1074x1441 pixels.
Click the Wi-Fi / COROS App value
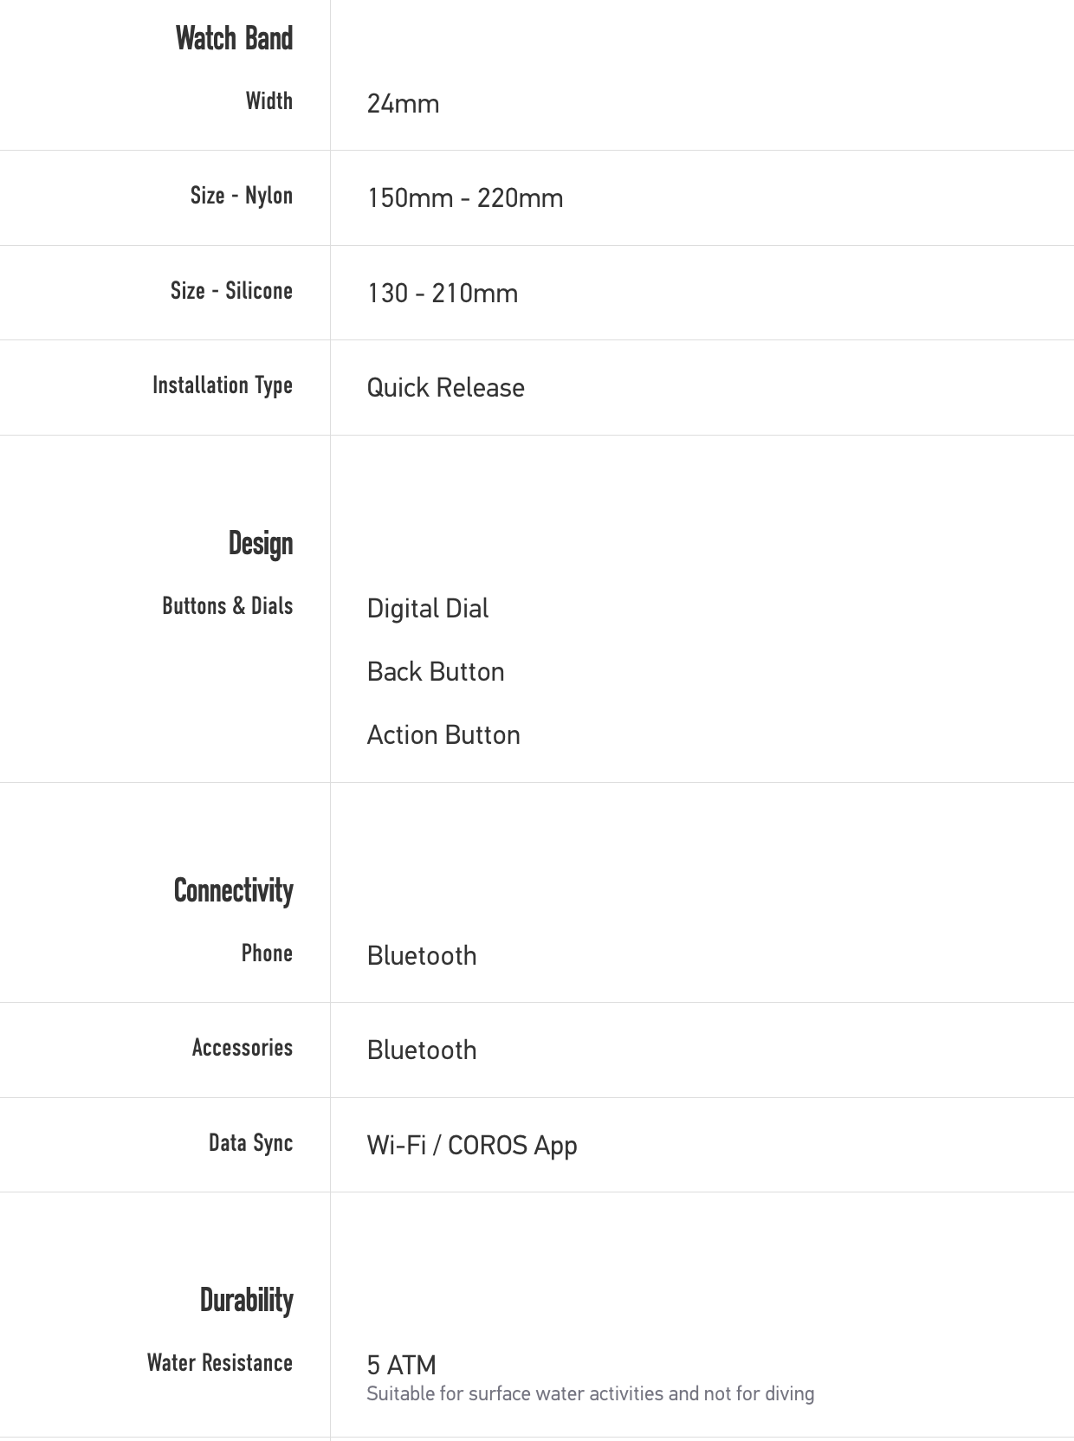472,1146
